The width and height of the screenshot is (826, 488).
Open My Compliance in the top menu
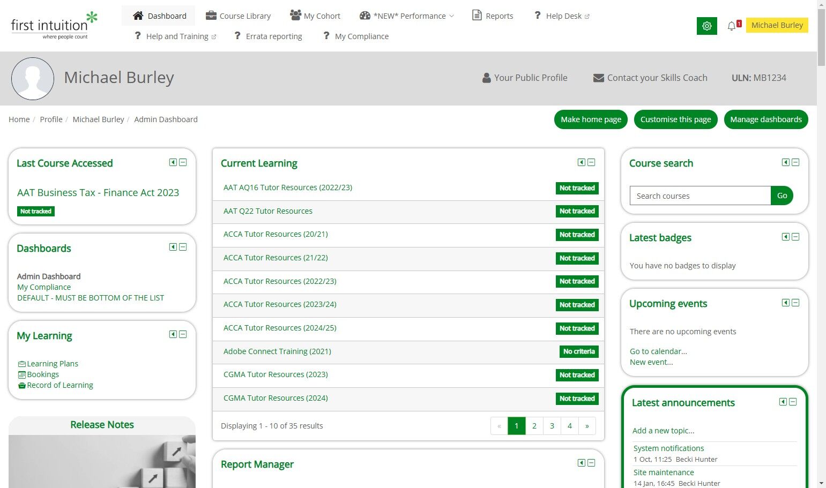click(x=356, y=36)
